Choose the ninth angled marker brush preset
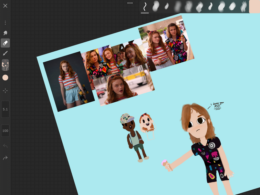This screenshot has height=195, width=260. [232, 6]
